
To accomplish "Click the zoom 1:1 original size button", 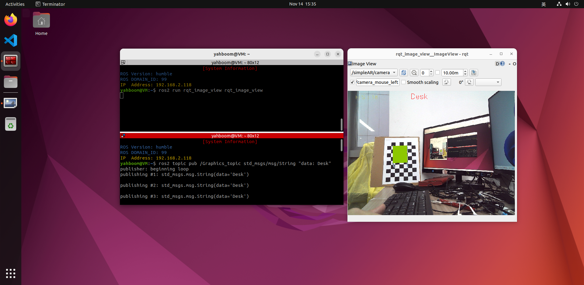I will [414, 73].
